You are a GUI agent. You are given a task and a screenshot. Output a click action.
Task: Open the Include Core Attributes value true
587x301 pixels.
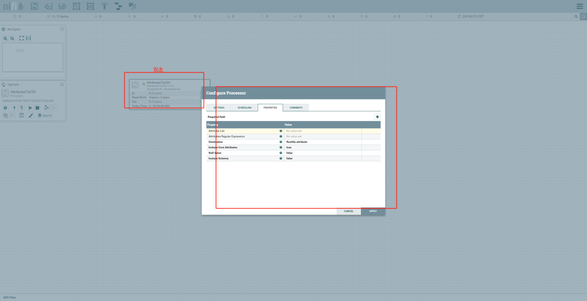tap(323, 147)
